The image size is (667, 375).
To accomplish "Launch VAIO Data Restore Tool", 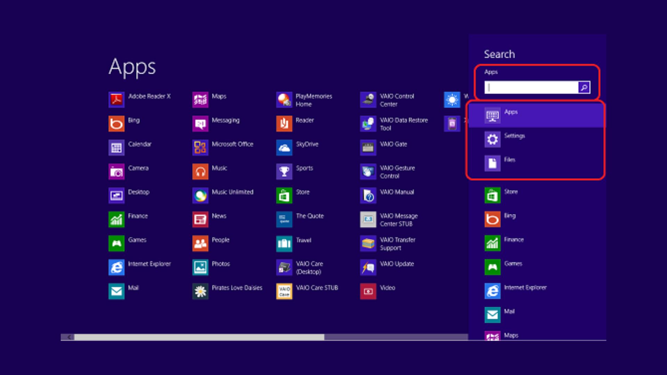I will pyautogui.click(x=368, y=124).
